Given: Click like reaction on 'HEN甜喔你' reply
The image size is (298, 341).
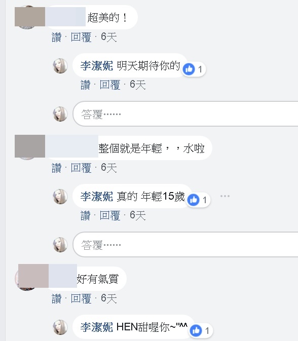Looking at the screenshot, I should click(x=201, y=330).
